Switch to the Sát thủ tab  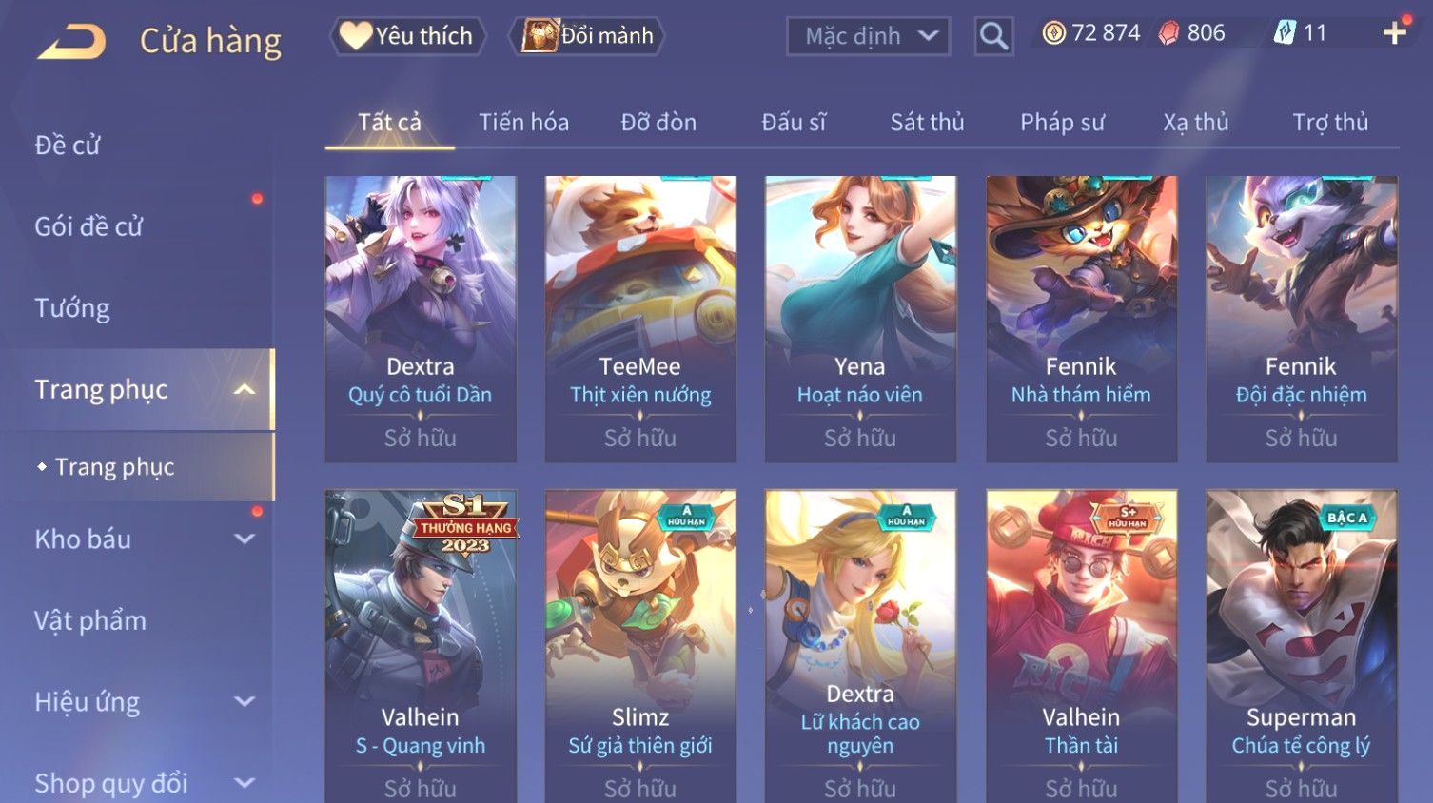(927, 122)
